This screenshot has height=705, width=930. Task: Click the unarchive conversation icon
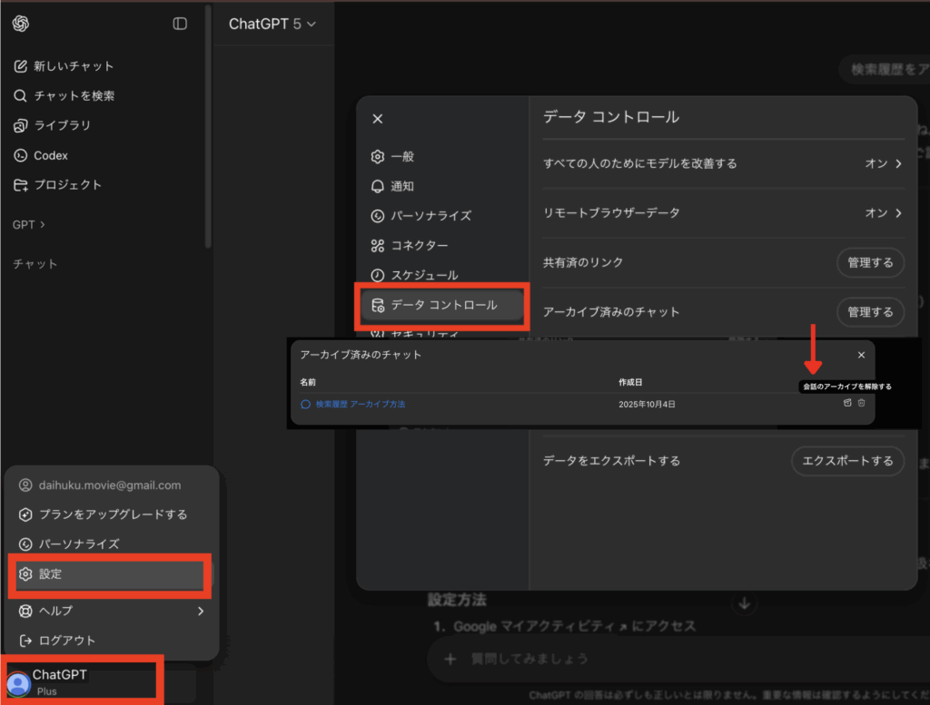847,403
